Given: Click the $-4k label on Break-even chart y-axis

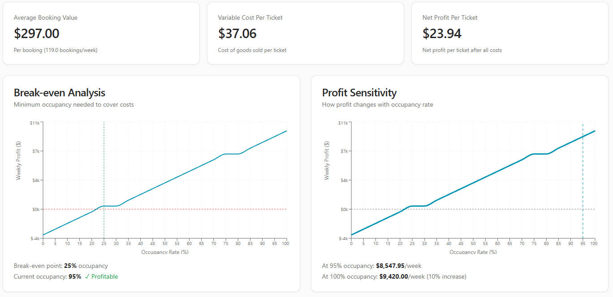Looking at the screenshot, I should click(x=35, y=238).
